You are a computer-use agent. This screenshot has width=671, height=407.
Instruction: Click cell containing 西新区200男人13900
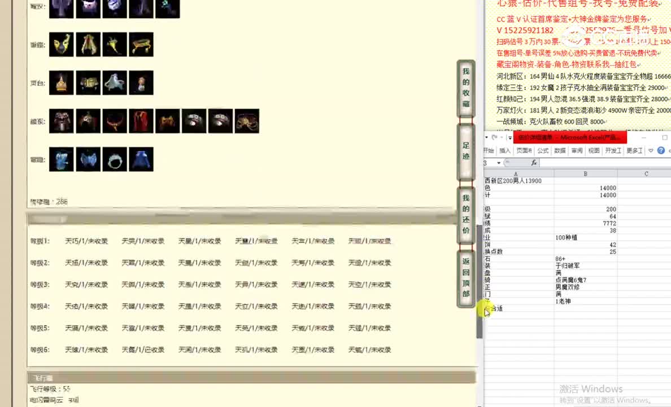pyautogui.click(x=518, y=181)
